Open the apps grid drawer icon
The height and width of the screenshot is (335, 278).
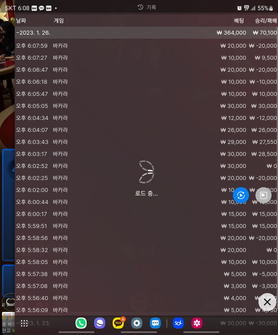point(24,323)
